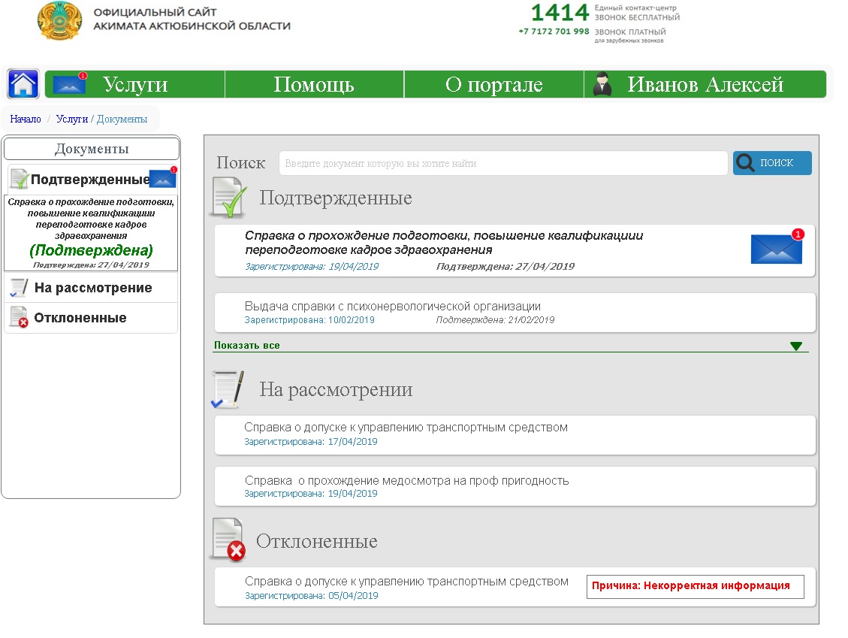This screenshot has width=848, height=638.
Task: Open the Услуги menu
Action: [135, 84]
